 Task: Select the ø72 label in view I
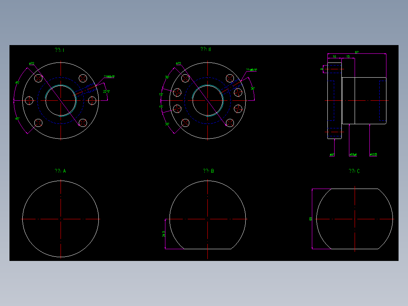coord(31,63)
